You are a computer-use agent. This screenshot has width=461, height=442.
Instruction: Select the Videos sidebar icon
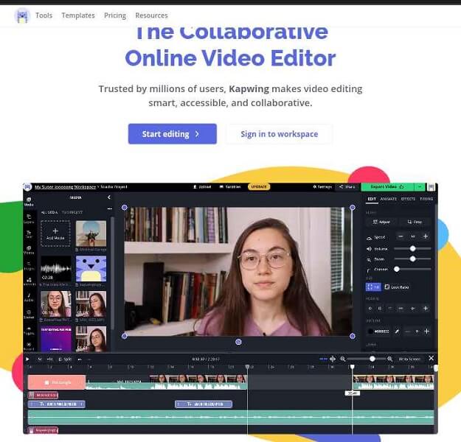[29, 250]
